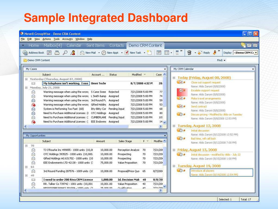278x209 pixels.
Task: Open the Initial discussion entry on August 12
Action: pos(200,130)
